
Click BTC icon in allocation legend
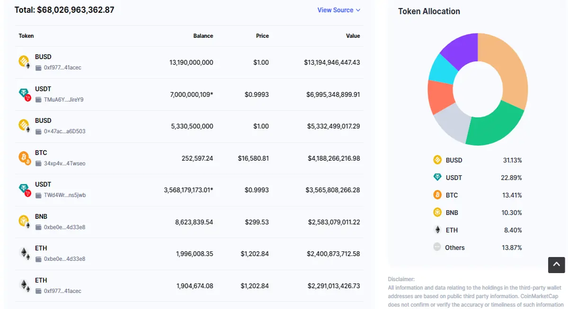coord(437,195)
